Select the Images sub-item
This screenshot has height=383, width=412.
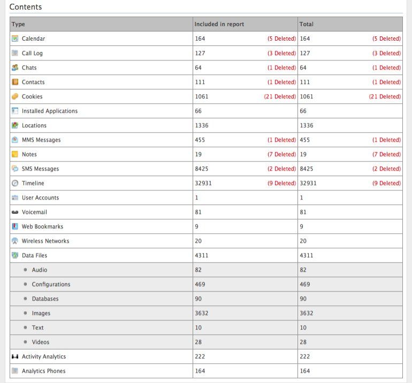pyautogui.click(x=41, y=313)
